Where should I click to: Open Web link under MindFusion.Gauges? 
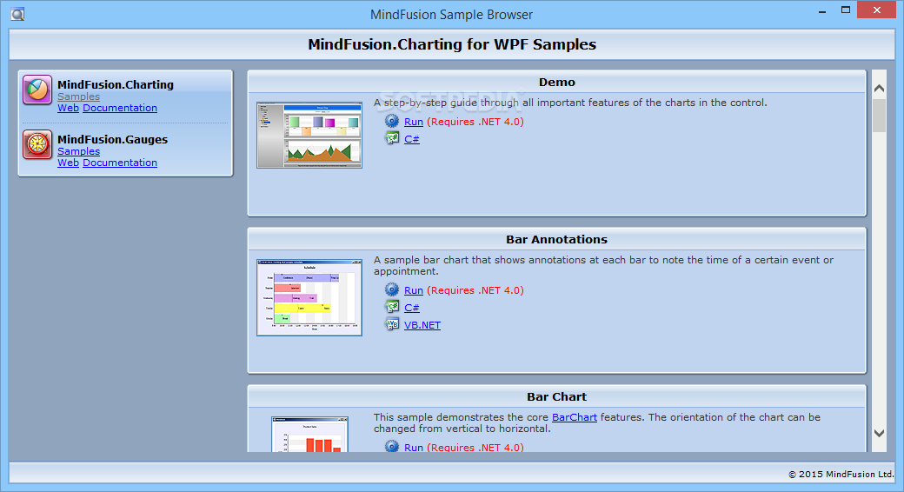pos(68,163)
